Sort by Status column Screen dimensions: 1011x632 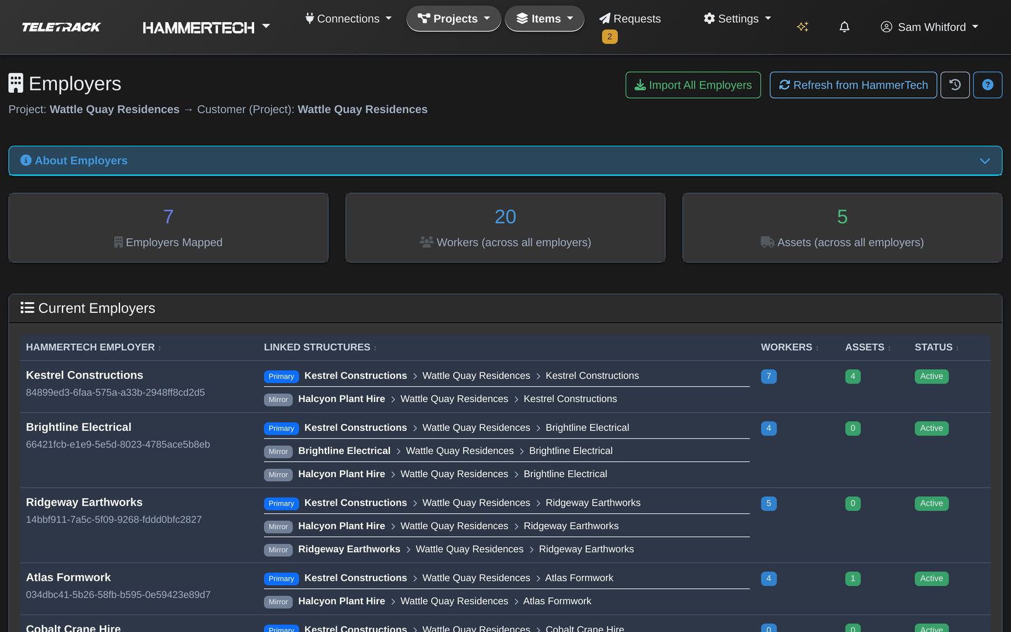(936, 347)
